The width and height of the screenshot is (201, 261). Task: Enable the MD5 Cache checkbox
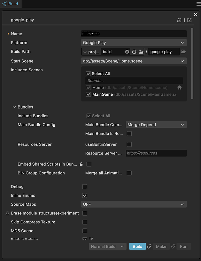click(x=85, y=231)
